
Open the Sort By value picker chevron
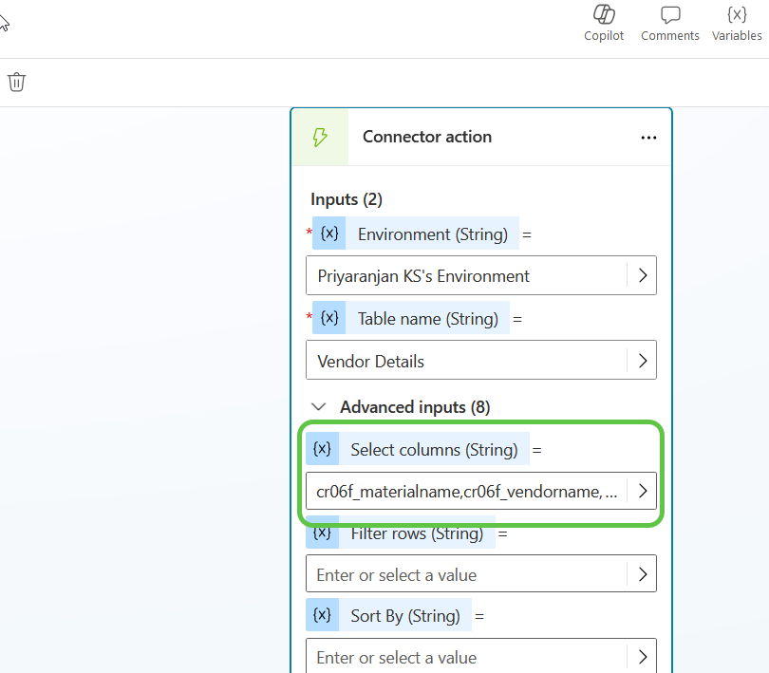point(643,656)
